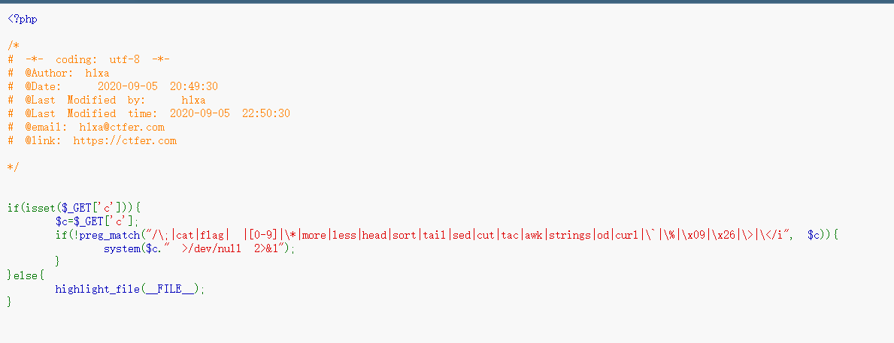Click the <?php opening tag
Screen dimensions: 894x343
click(23, 20)
